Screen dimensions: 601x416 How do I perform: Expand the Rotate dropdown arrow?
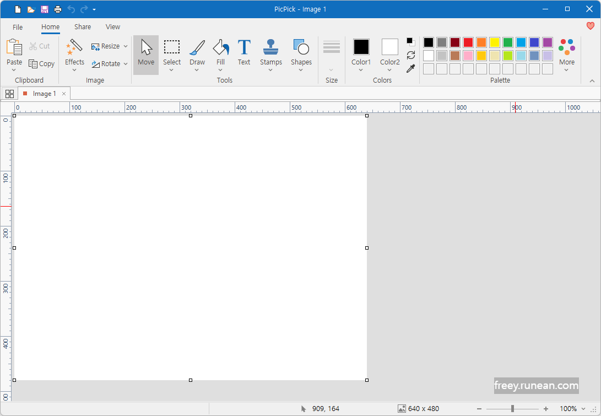[126, 64]
